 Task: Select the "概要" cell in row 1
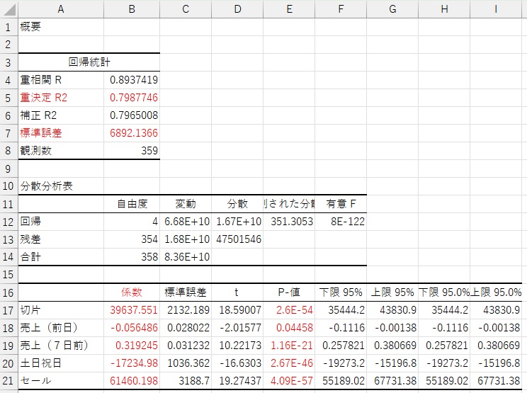click(60, 27)
